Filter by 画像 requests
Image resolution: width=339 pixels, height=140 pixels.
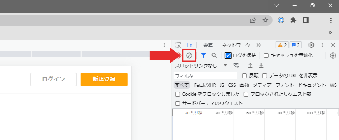point(244,85)
